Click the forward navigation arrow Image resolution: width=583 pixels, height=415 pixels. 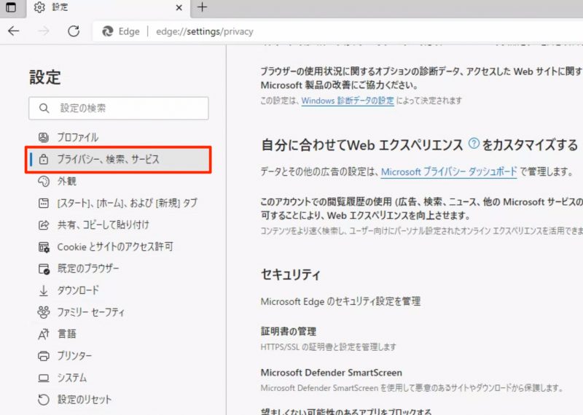point(44,31)
